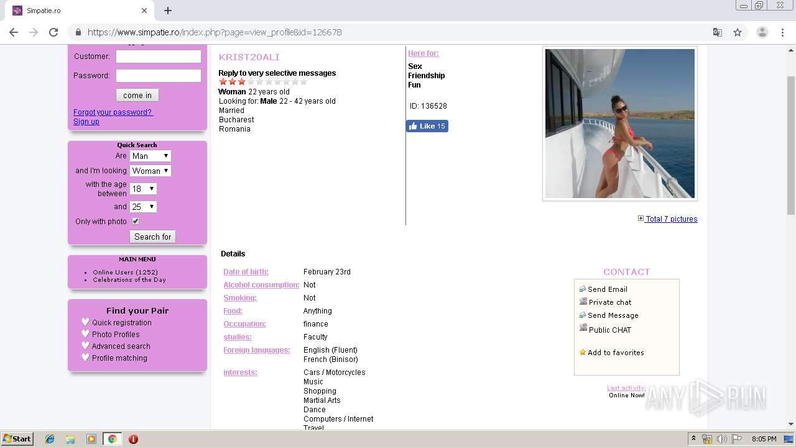Open 'Total 7 pictures' link
Viewport: 796px width, 447px height.
click(x=672, y=219)
